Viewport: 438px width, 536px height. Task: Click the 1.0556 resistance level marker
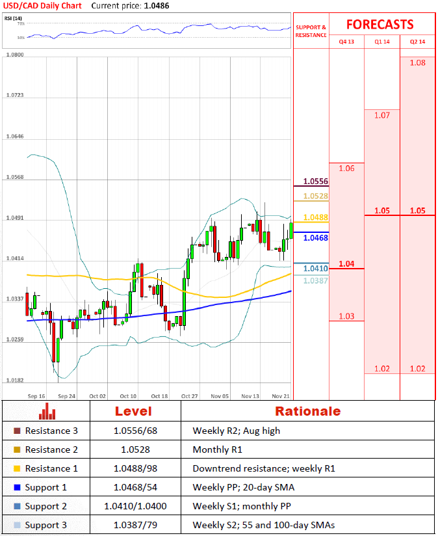click(316, 181)
